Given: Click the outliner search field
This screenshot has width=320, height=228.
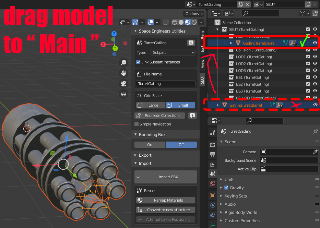Looking at the screenshot, I should pos(260,13).
